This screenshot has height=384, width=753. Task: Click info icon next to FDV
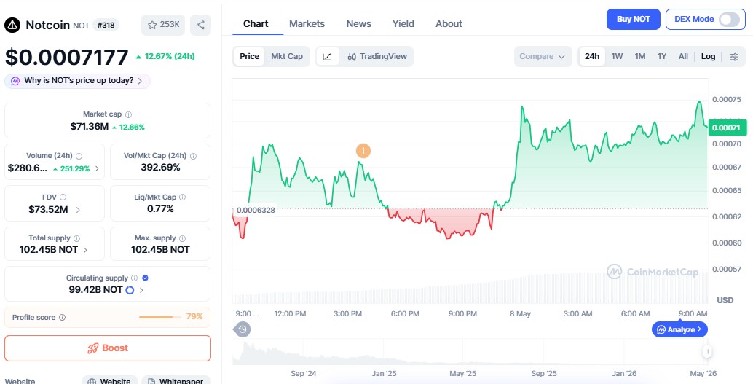pos(63,197)
